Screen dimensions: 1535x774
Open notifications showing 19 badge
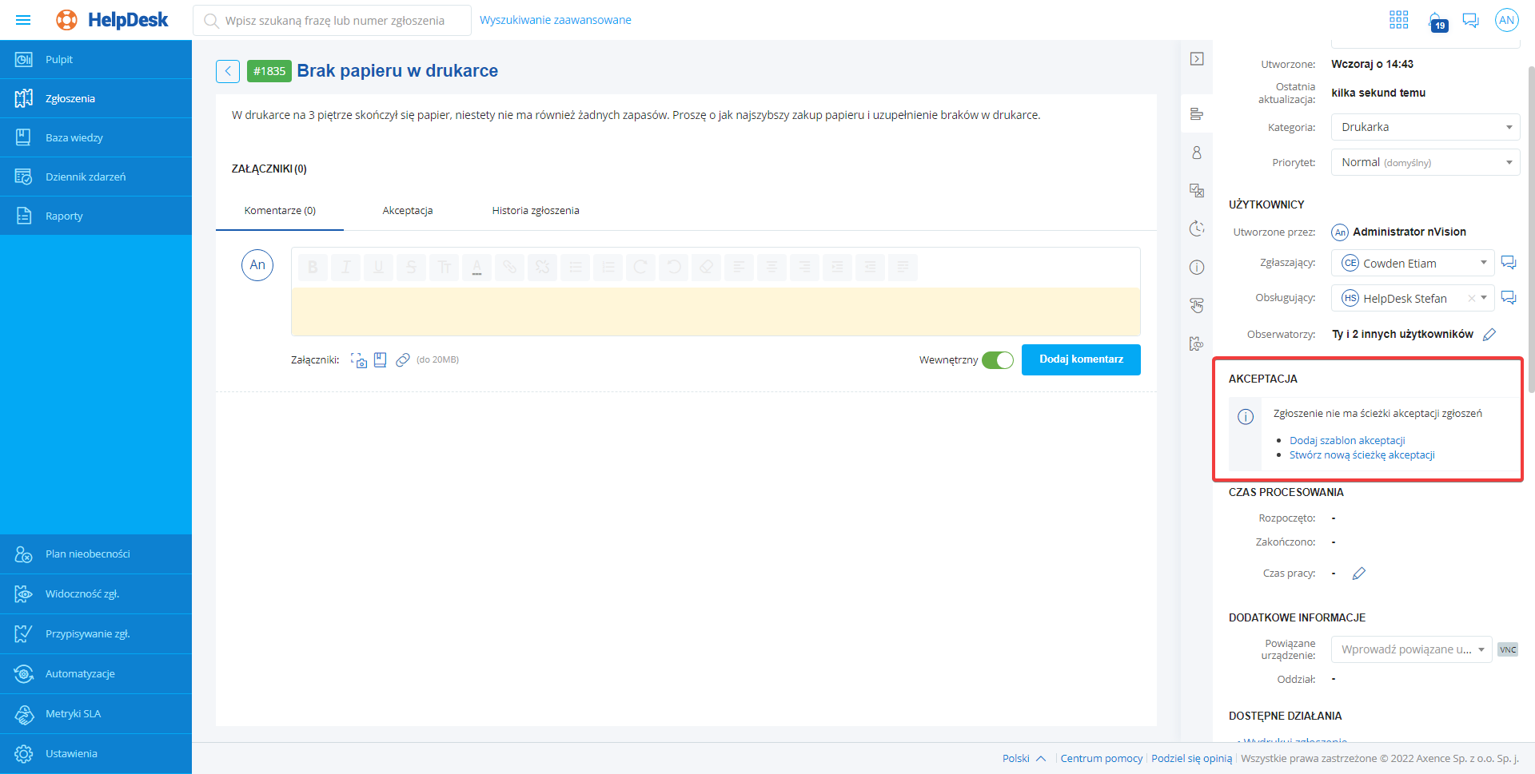(1436, 21)
